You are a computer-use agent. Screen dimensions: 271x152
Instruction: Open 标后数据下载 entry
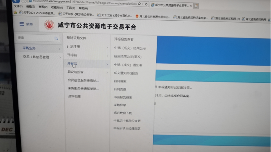pos(123,113)
